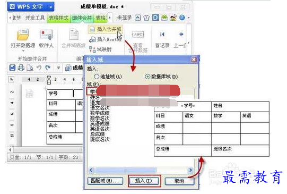This screenshot has height=194, width=287.
Task: Click the 学号 cell in the document table
Action: coord(60,94)
